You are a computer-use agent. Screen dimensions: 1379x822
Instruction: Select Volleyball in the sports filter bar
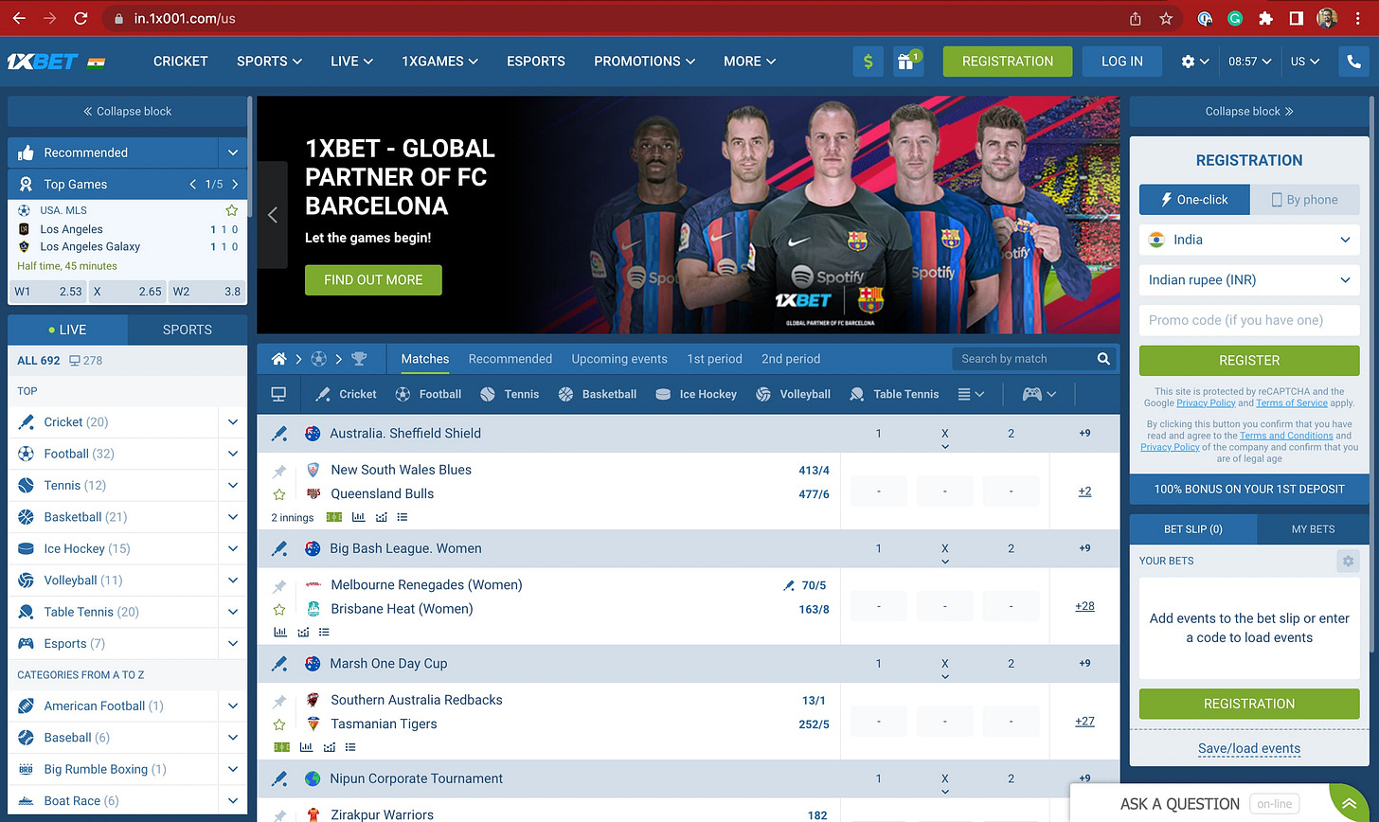pyautogui.click(x=793, y=394)
